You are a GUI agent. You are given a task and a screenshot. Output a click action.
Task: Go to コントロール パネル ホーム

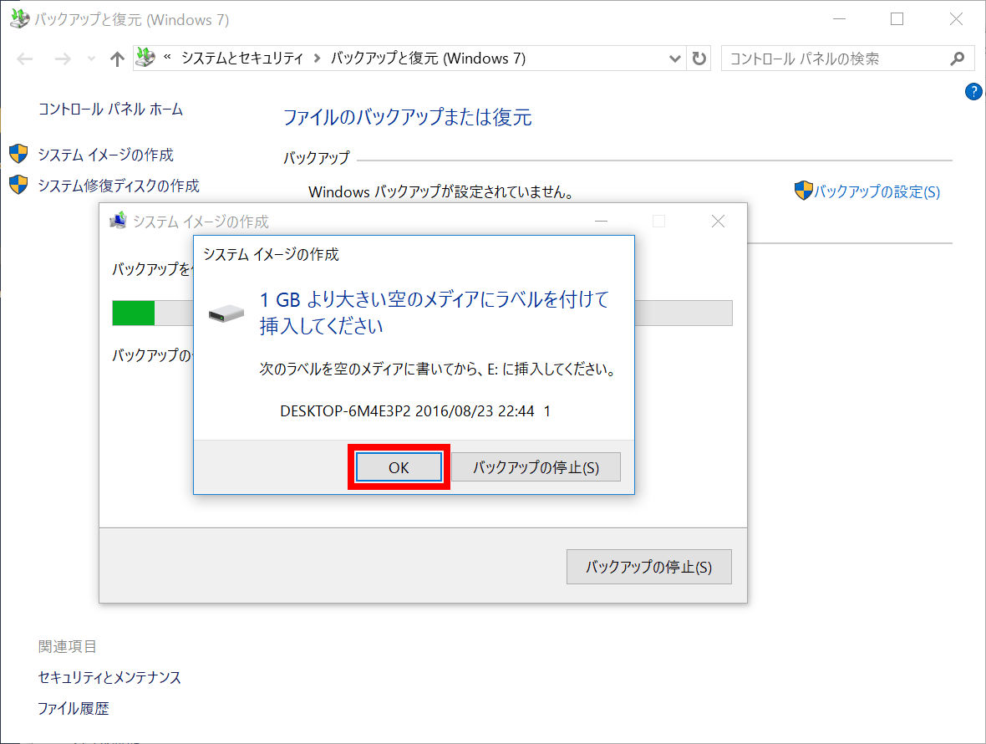point(110,110)
